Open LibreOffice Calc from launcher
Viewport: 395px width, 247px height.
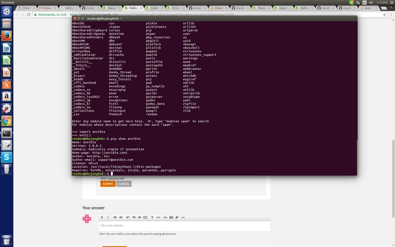point(7,60)
